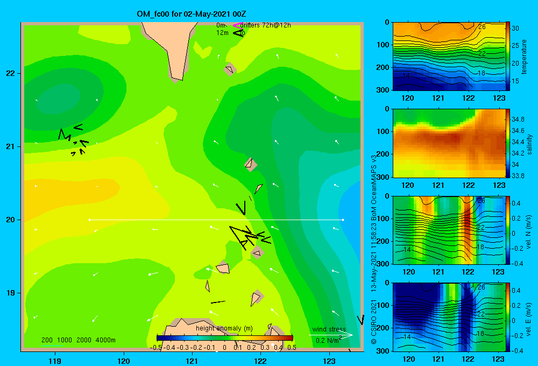The height and width of the screenshot is (366, 538).
Task: Click the main map longitude label 119
Action: (55, 361)
